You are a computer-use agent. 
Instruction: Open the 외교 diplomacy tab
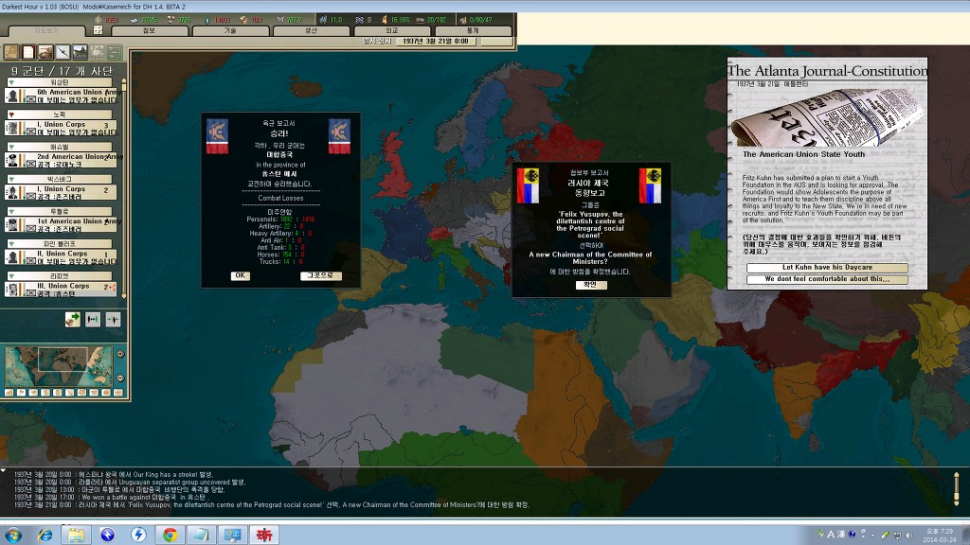(x=391, y=30)
